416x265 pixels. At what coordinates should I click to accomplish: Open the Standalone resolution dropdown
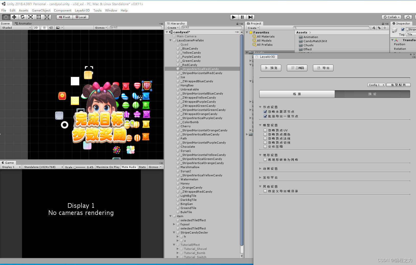43,167
